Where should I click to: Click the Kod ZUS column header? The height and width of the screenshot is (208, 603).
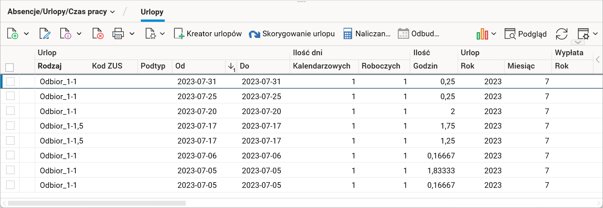pyautogui.click(x=107, y=66)
